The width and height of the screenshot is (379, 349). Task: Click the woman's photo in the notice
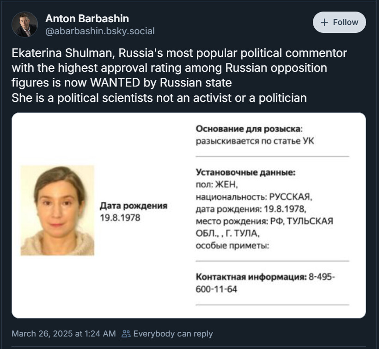coord(57,210)
